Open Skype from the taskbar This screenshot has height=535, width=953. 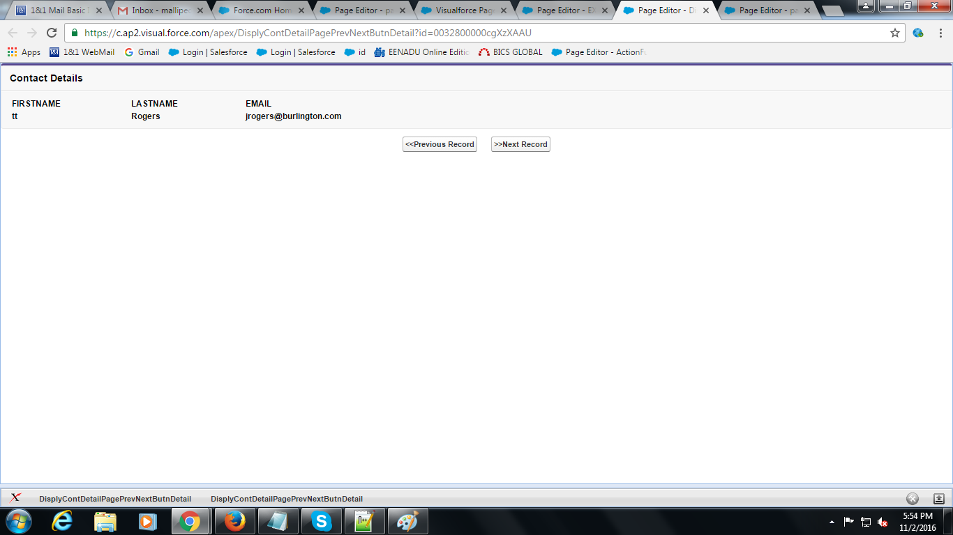322,520
